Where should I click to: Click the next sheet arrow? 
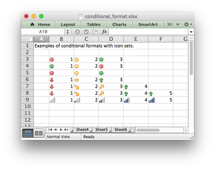tap(61, 129)
